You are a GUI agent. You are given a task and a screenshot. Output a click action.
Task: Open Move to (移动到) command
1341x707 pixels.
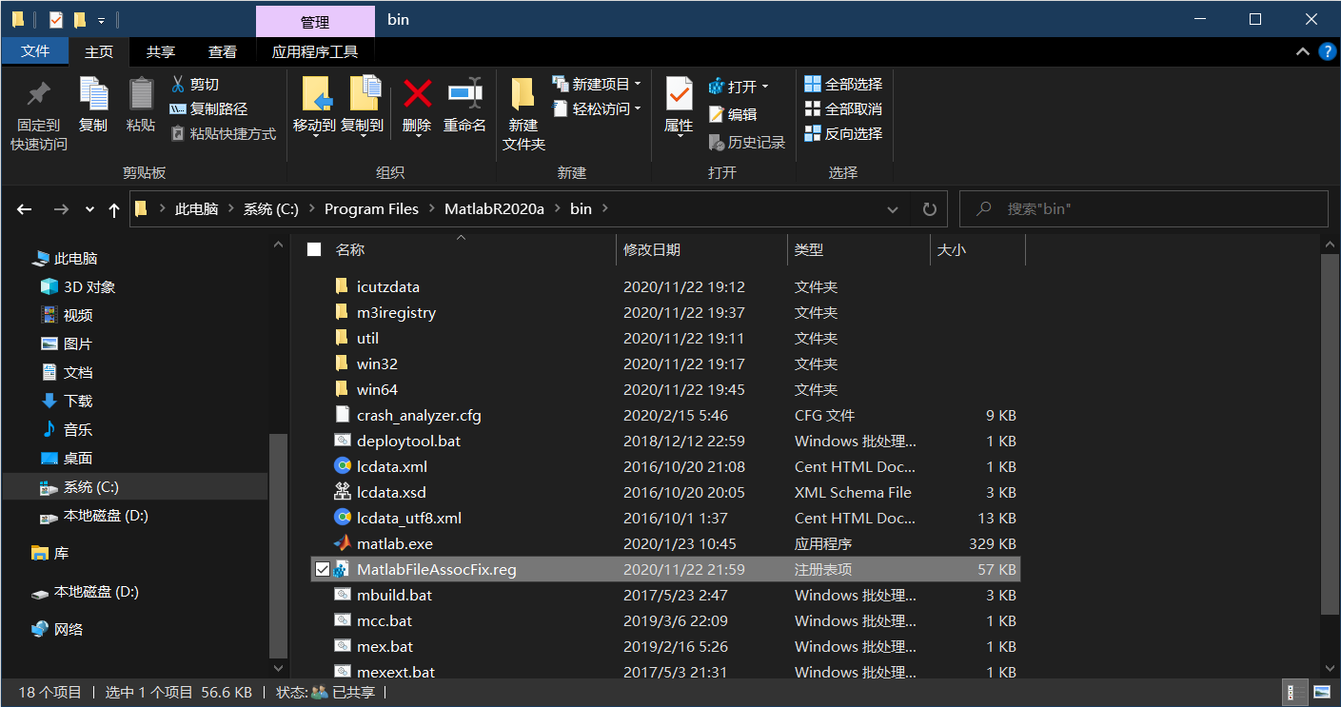coord(314,105)
